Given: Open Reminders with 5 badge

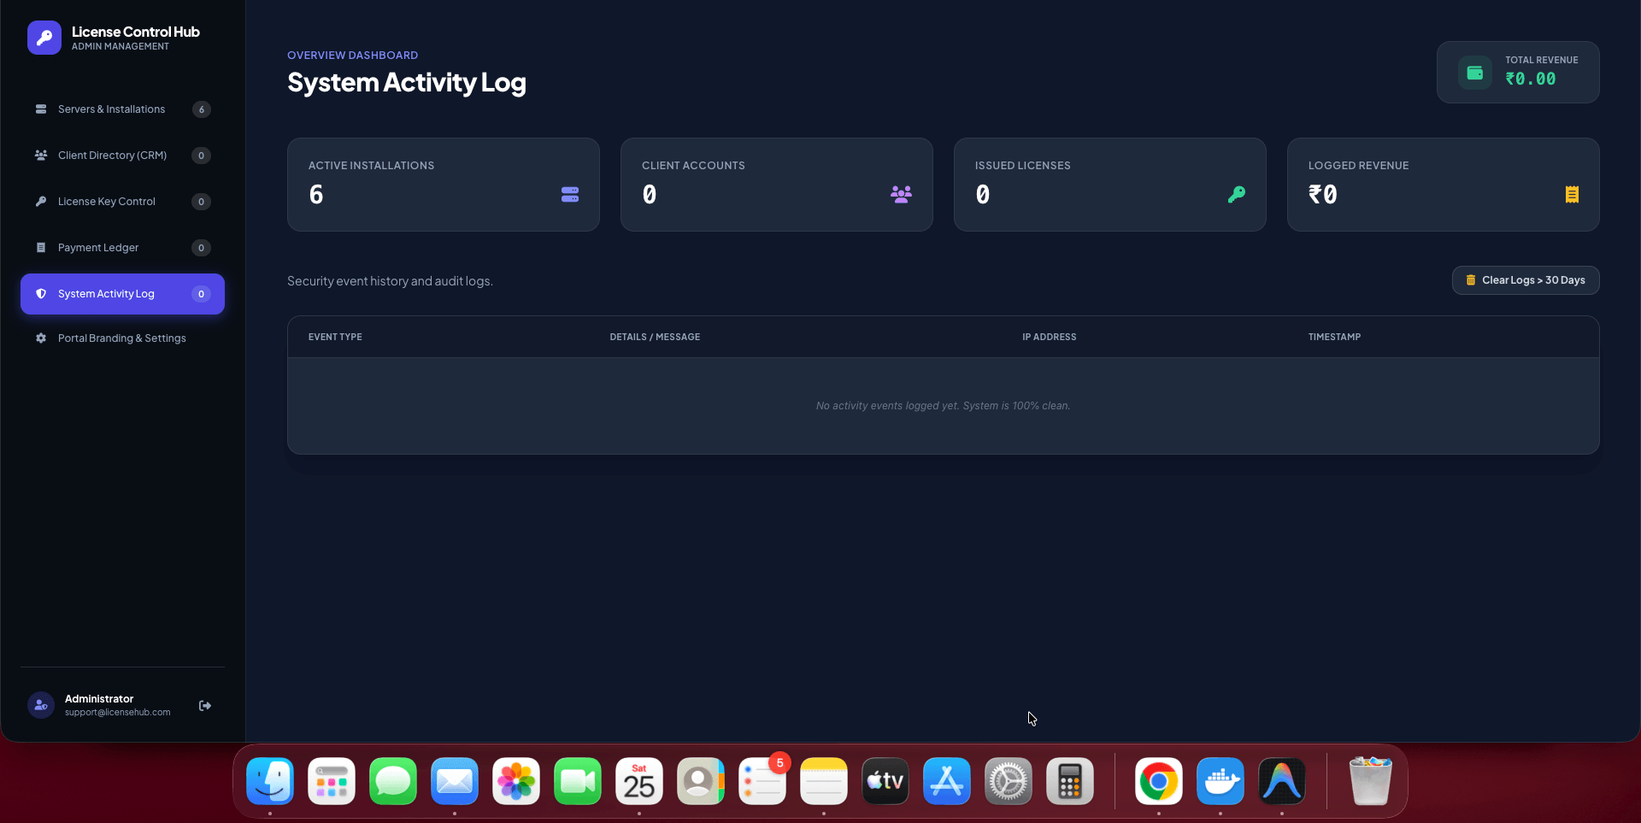Looking at the screenshot, I should pyautogui.click(x=762, y=781).
